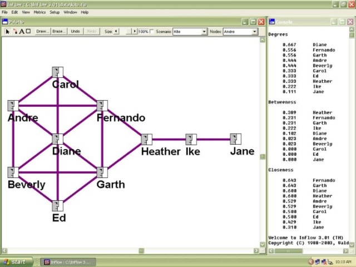Click the Console horizontal scrollbar thumb
The image size is (356, 267).
point(288,251)
